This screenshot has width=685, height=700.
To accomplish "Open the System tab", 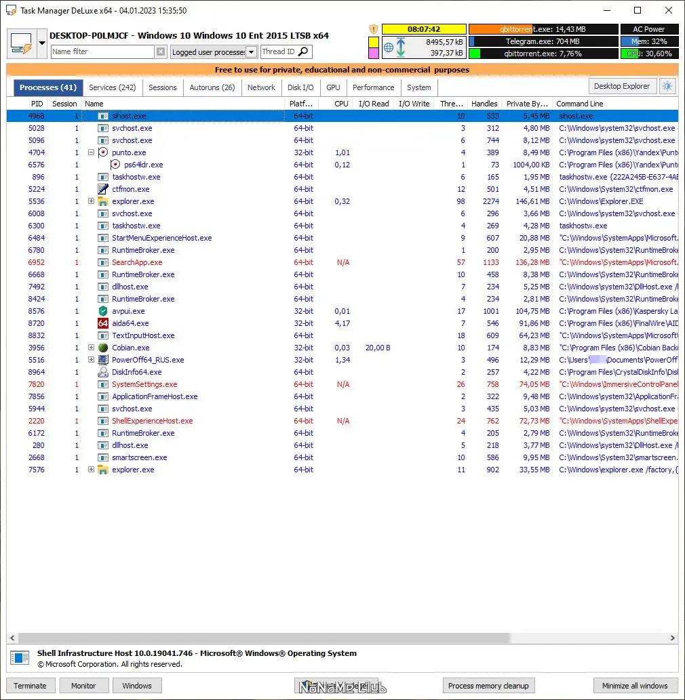I will [419, 87].
